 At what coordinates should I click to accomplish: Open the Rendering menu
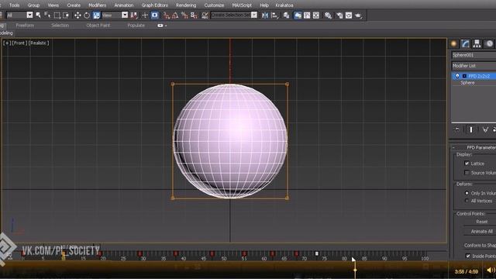tap(186, 5)
